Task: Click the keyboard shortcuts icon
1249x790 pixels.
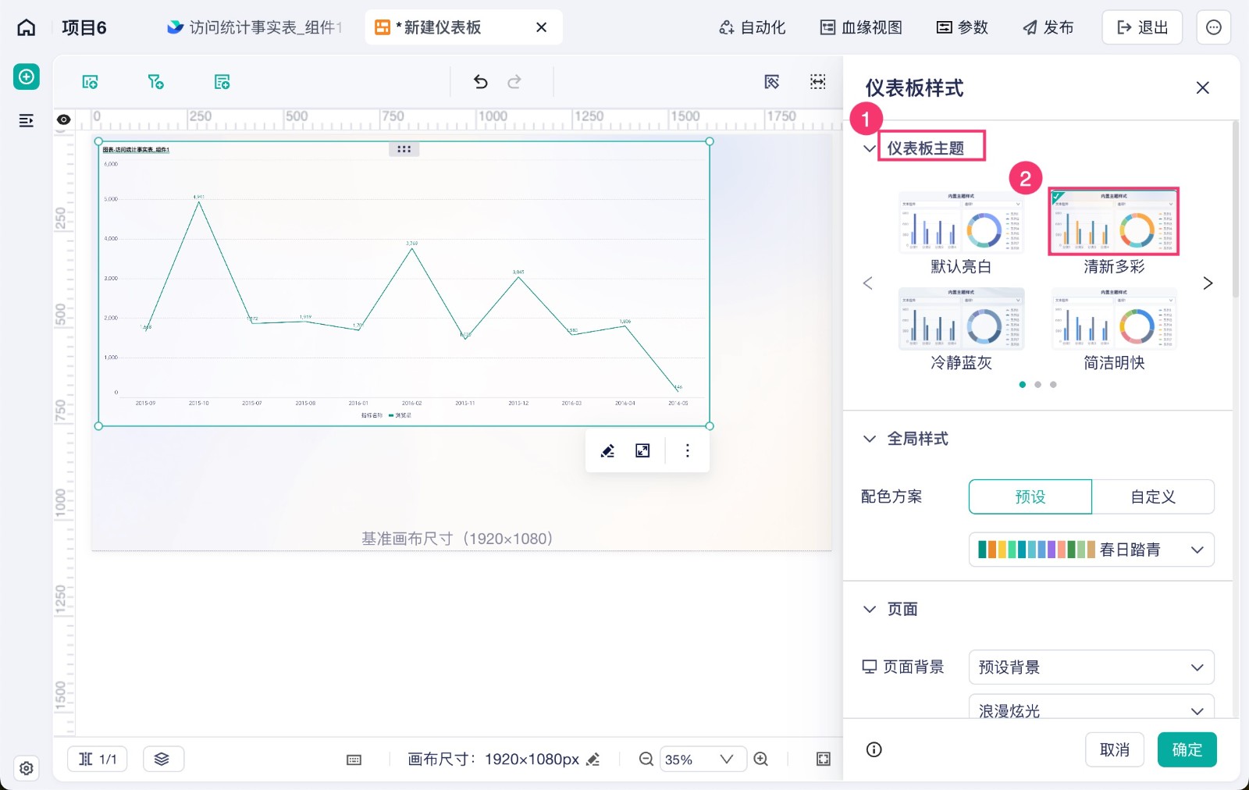Action: click(x=354, y=760)
